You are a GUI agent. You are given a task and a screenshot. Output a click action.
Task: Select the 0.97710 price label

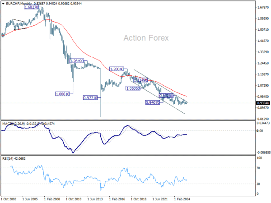pyautogui.click(x=90, y=98)
